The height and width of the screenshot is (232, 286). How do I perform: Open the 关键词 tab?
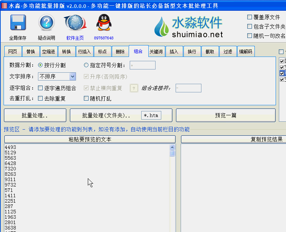point(156,52)
